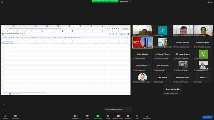
Task: Switch to the Form Responses 1 sheet tab
Action: point(15,94)
